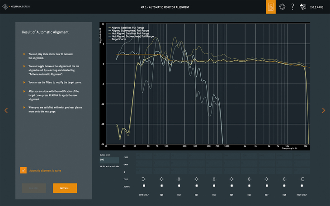Image resolution: width=330 pixels, height=206 pixels.
Task: Click the help question mark icon
Action: click(x=292, y=7)
